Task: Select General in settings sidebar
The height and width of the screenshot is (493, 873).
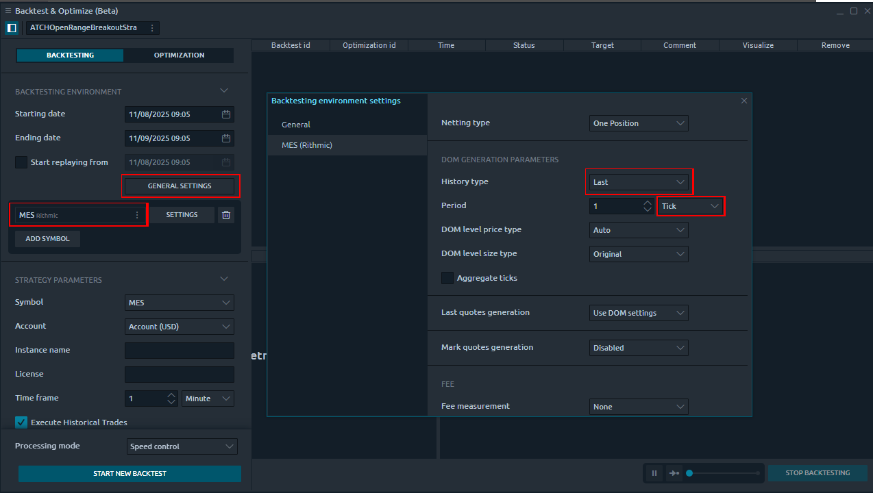Action: click(x=296, y=125)
